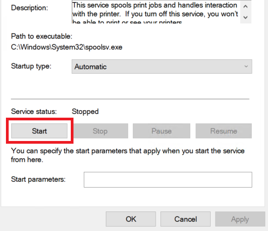
Task: Open the Automatic startup type combo box
Action: 162,67
